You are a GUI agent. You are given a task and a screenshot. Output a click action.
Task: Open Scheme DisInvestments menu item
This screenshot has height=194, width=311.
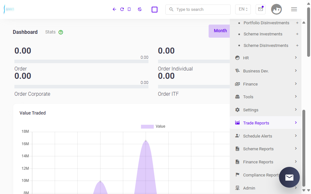(x=266, y=46)
